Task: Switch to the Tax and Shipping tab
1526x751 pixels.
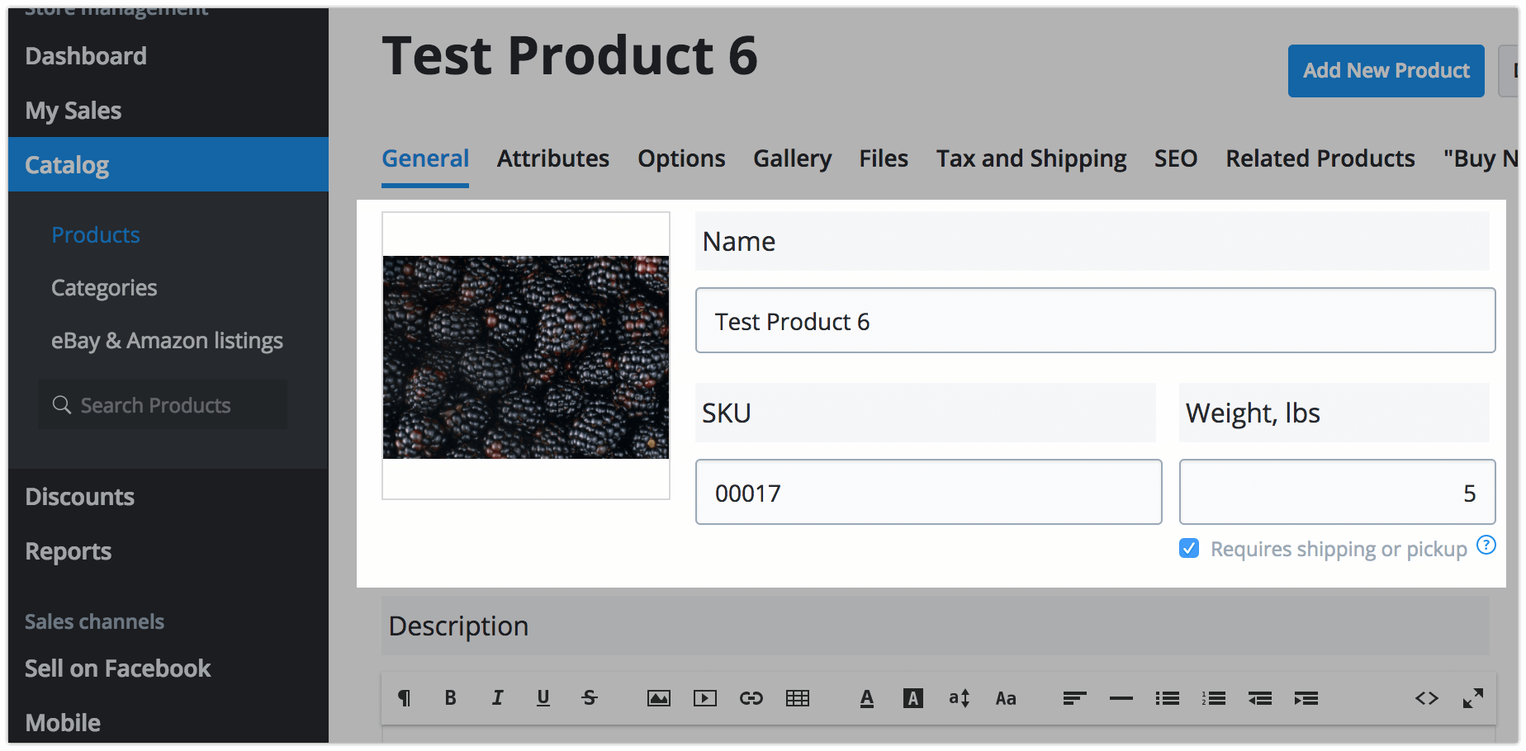Action: pos(1031,158)
